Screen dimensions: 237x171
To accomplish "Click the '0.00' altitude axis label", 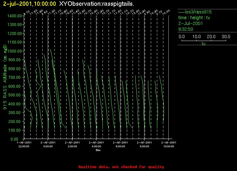I will pyautogui.click(x=14, y=139).
